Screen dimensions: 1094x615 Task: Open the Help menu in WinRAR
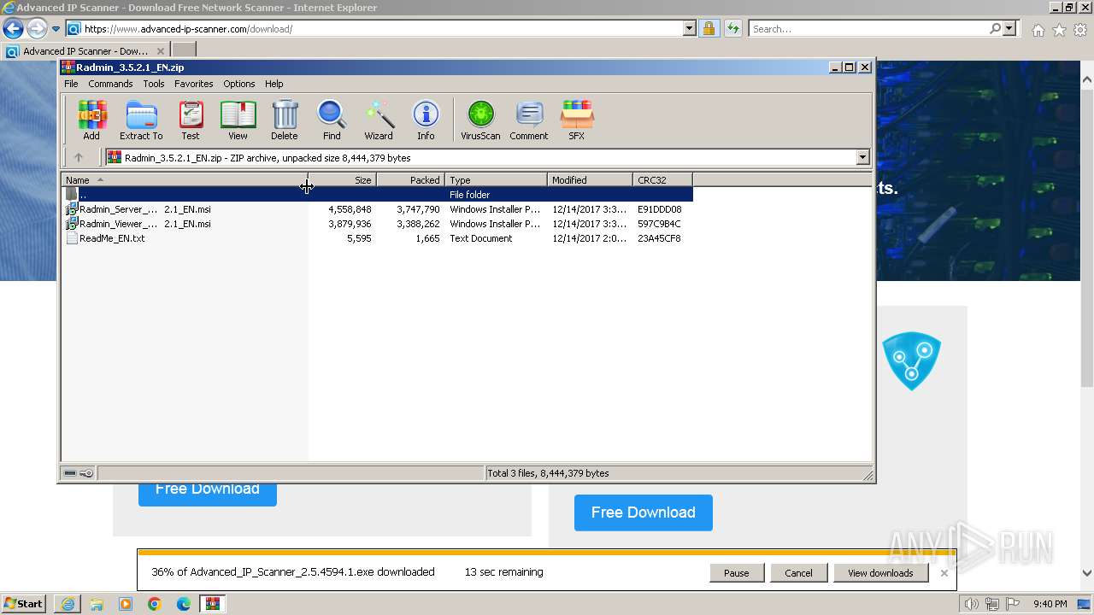[274, 84]
